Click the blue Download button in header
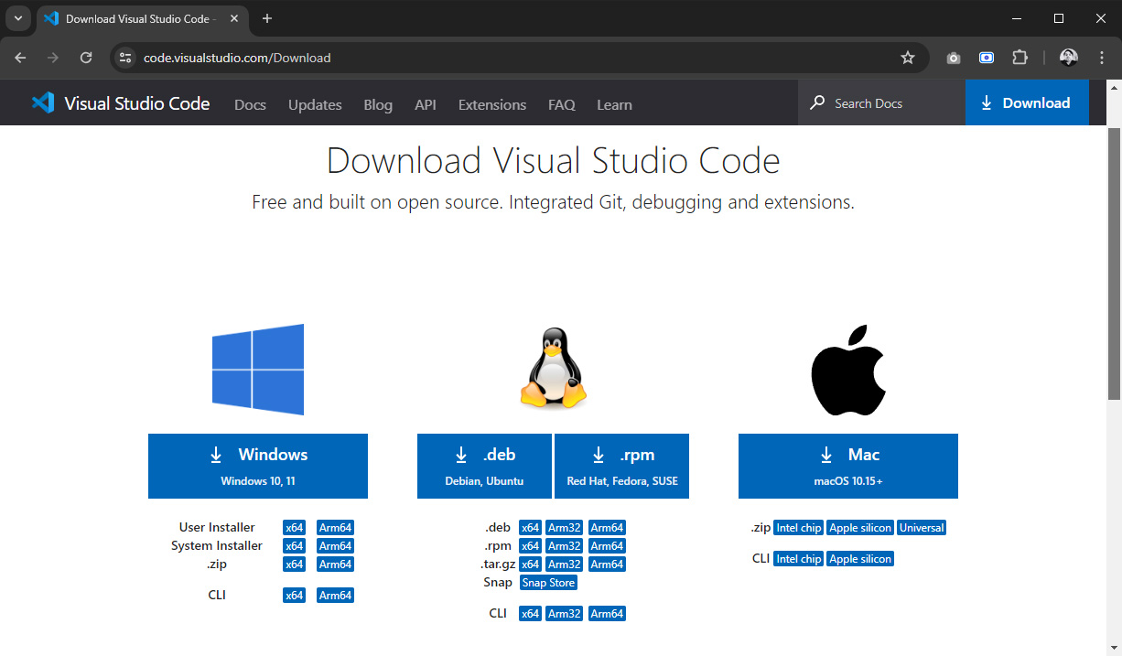The image size is (1122, 656). click(1027, 102)
